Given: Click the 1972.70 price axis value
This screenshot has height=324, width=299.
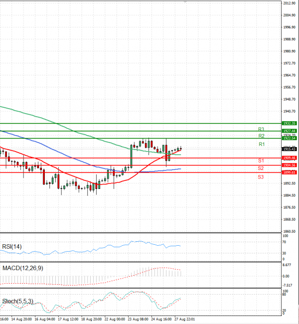Looking at the screenshot, I should [x=290, y=63].
